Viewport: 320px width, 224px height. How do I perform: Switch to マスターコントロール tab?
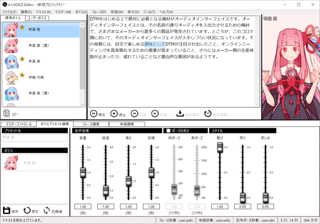pos(18,124)
